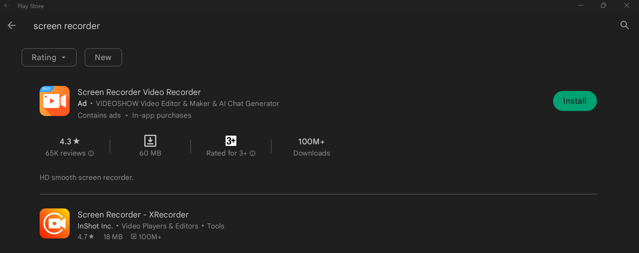Open Screen Recorder Video Recorder listing
This screenshot has width=639, height=253.
pos(139,92)
